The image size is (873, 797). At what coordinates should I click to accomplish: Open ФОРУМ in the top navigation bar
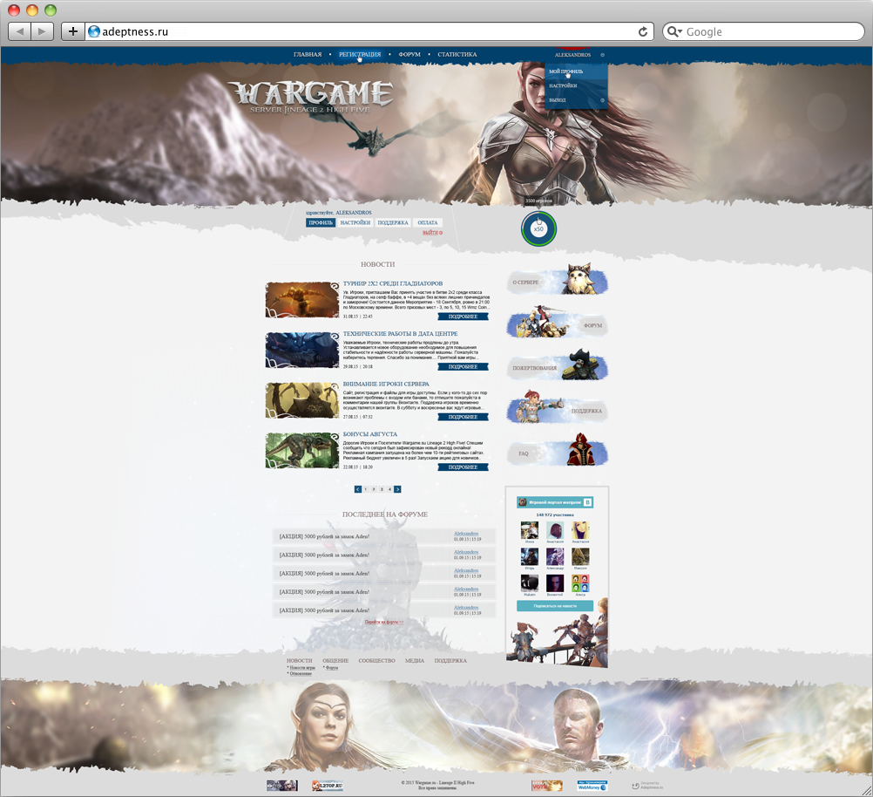(409, 54)
